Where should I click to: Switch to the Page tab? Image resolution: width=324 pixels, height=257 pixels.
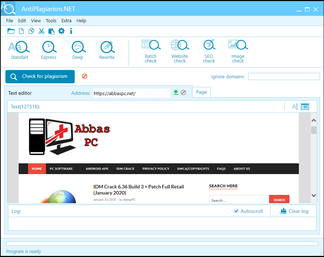point(201,92)
